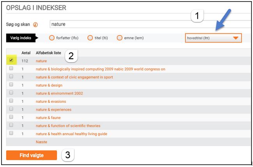Click the info icon beside Søg og skan
Viewport: 253px width, 167px height.
click(x=35, y=25)
